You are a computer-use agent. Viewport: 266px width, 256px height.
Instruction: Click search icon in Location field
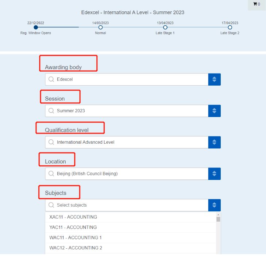coord(51,174)
